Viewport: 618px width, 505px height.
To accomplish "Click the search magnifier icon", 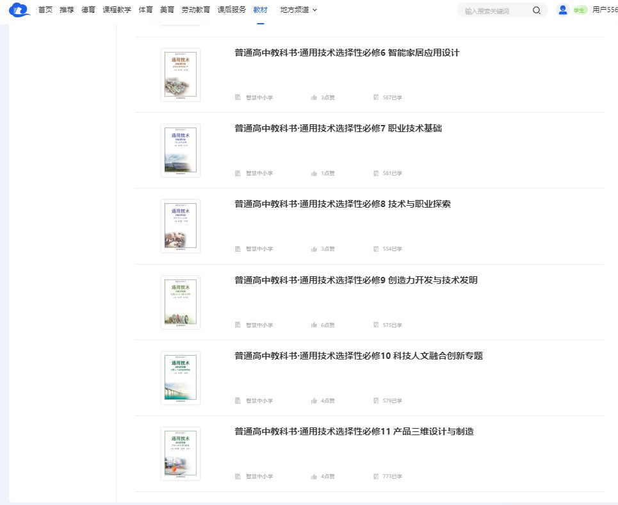I will (x=537, y=10).
